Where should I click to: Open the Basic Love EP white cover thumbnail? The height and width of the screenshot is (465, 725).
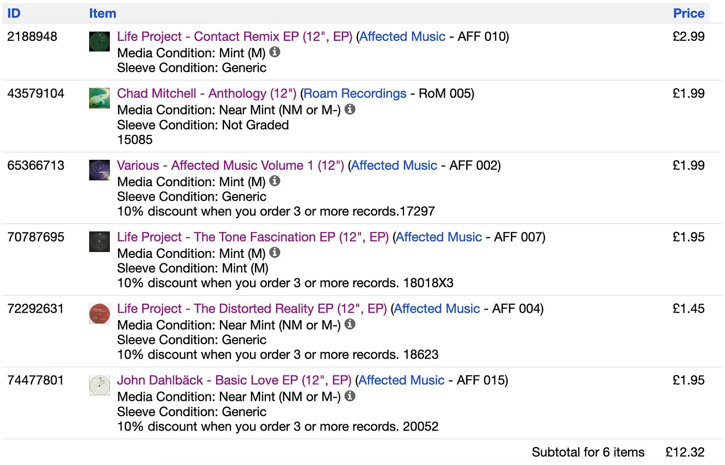coord(99,385)
